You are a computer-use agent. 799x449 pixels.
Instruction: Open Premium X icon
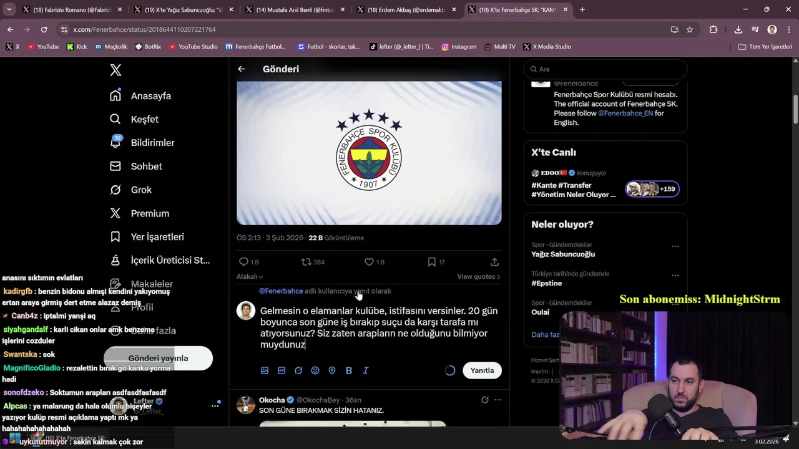tap(115, 213)
